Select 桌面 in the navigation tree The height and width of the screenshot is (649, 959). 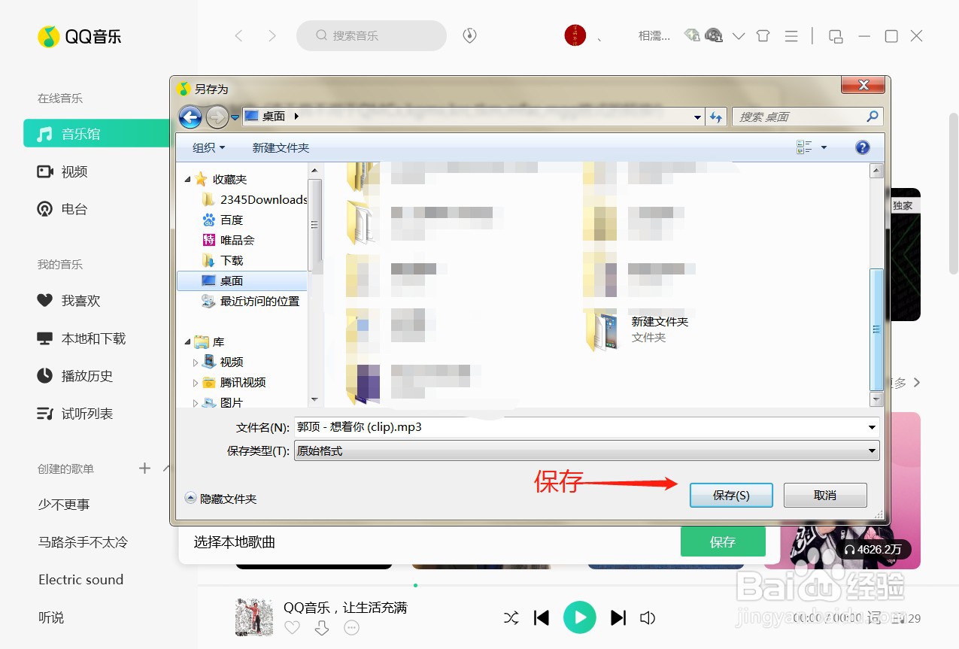point(242,281)
